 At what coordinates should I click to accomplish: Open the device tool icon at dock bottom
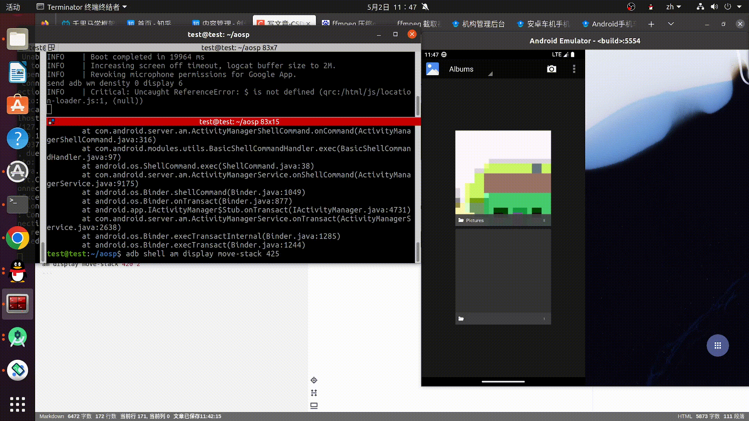pos(17,371)
